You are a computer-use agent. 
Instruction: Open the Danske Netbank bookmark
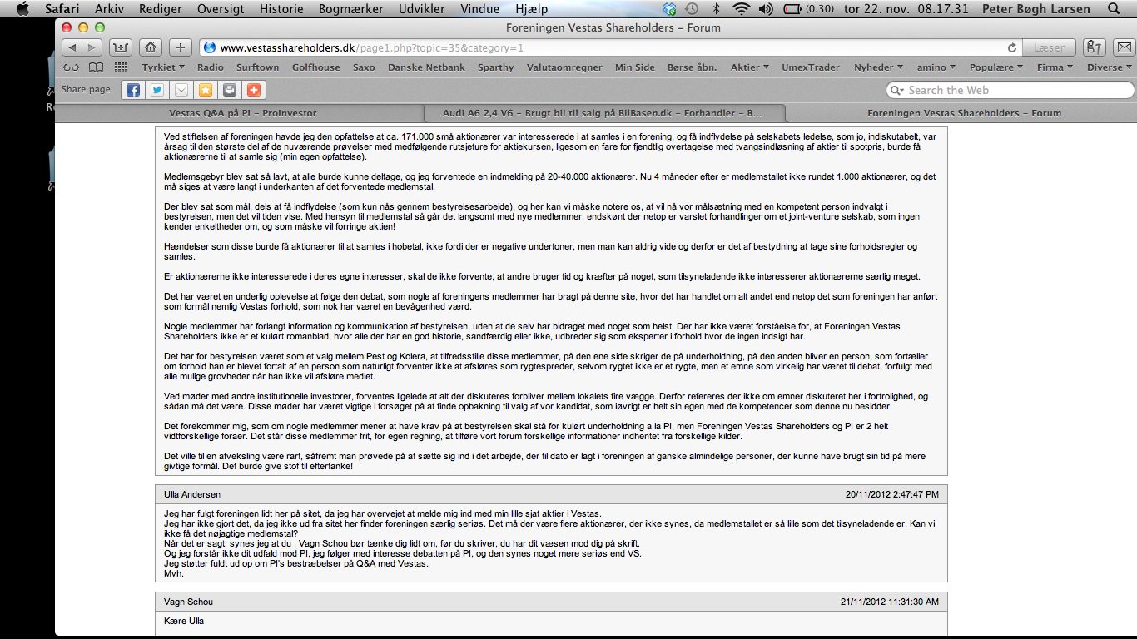pos(426,67)
